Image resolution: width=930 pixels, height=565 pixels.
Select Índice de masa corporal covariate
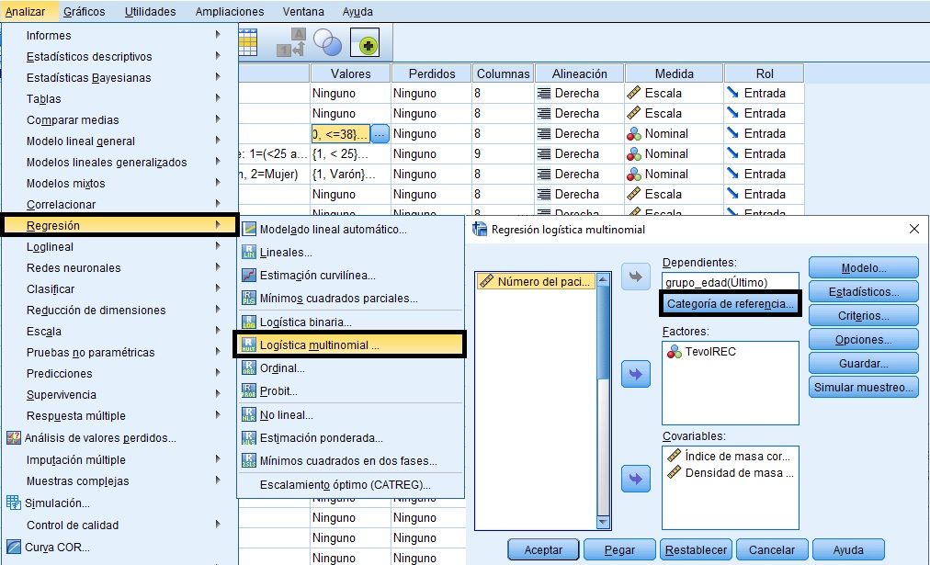[735, 456]
